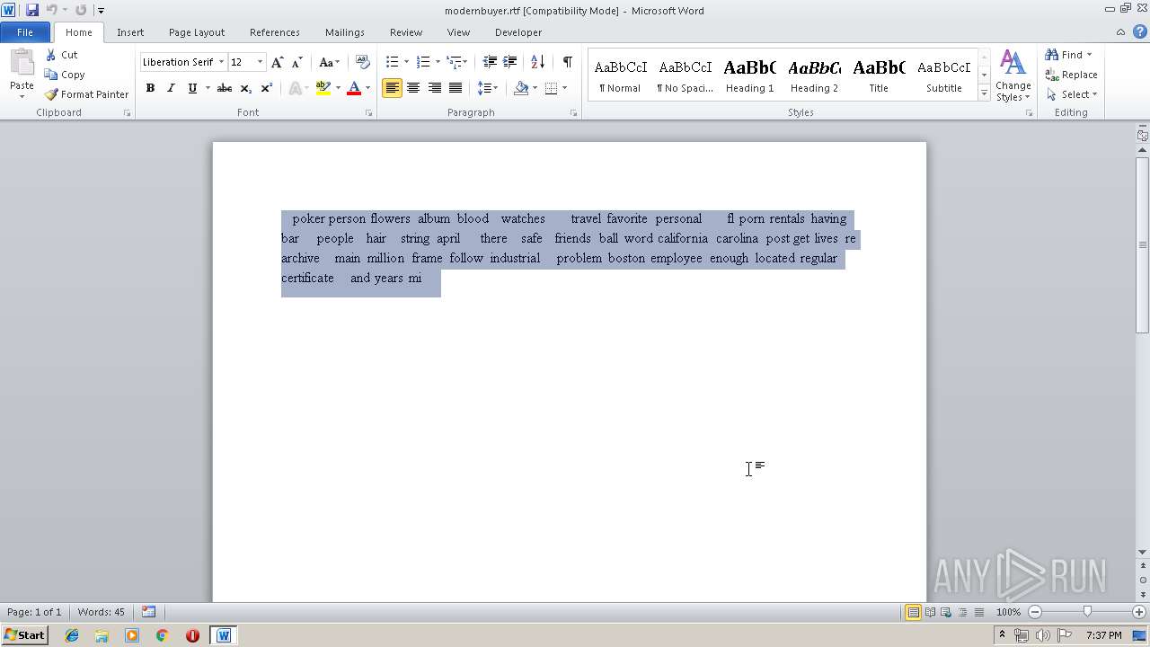Click the Cut icon in Clipboard group

pyautogui.click(x=51, y=55)
